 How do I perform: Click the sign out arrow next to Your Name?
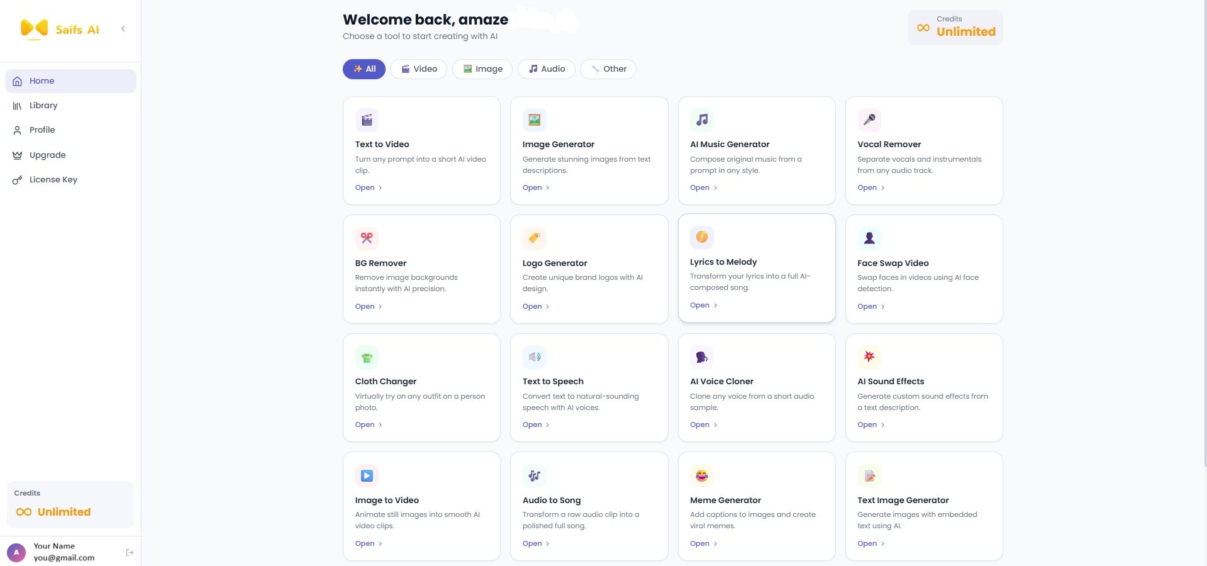[130, 552]
